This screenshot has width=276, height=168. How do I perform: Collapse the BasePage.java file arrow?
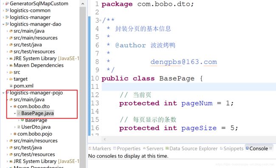(x=15, y=114)
